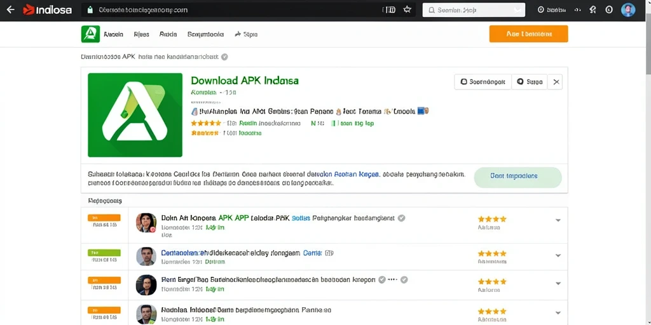Viewport: 651px width, 325px height.
Task: Close the app card with the X button
Action: 556,82
